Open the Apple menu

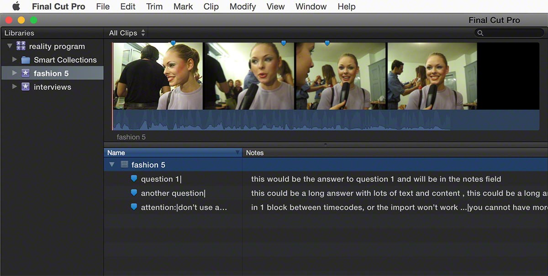pyautogui.click(x=16, y=6)
